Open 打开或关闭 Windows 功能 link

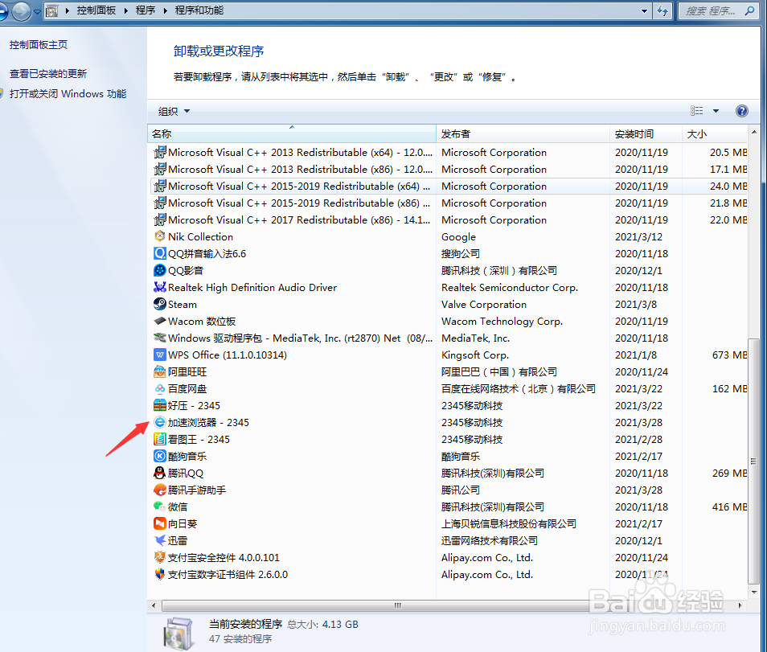pyautogui.click(x=68, y=93)
